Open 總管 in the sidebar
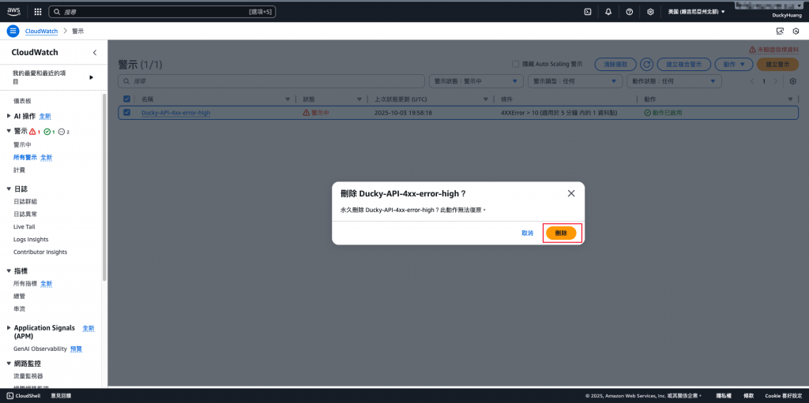Screen dimensions: 809x403 coord(19,297)
